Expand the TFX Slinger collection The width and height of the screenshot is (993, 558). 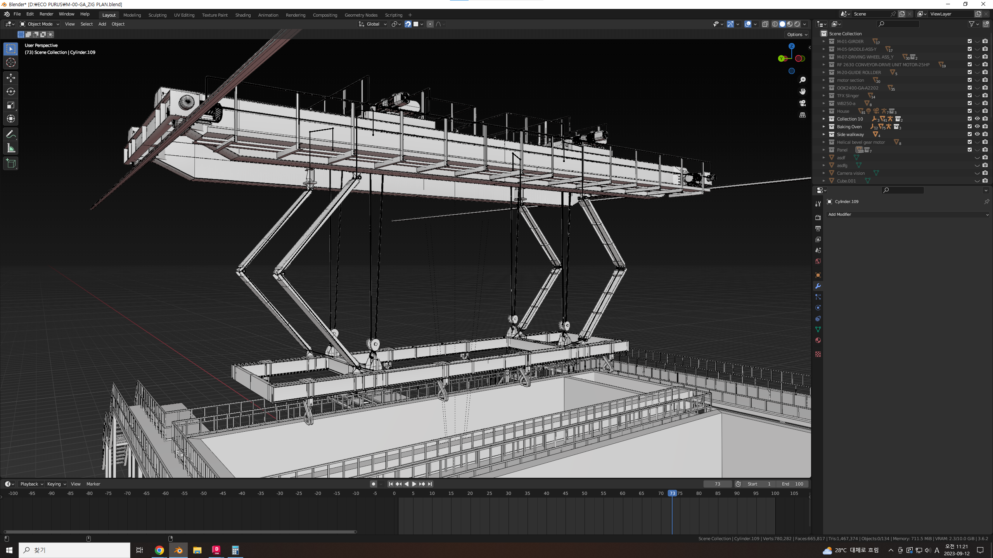pos(824,96)
